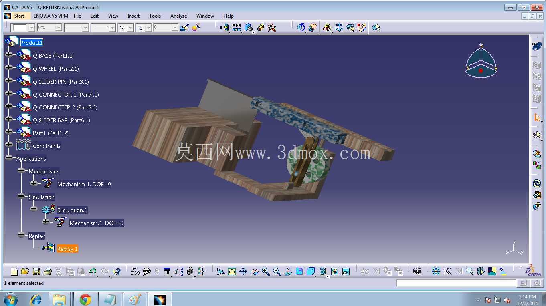Collapse the Applications node
Screen dimensions: 546x306
coord(9,157)
